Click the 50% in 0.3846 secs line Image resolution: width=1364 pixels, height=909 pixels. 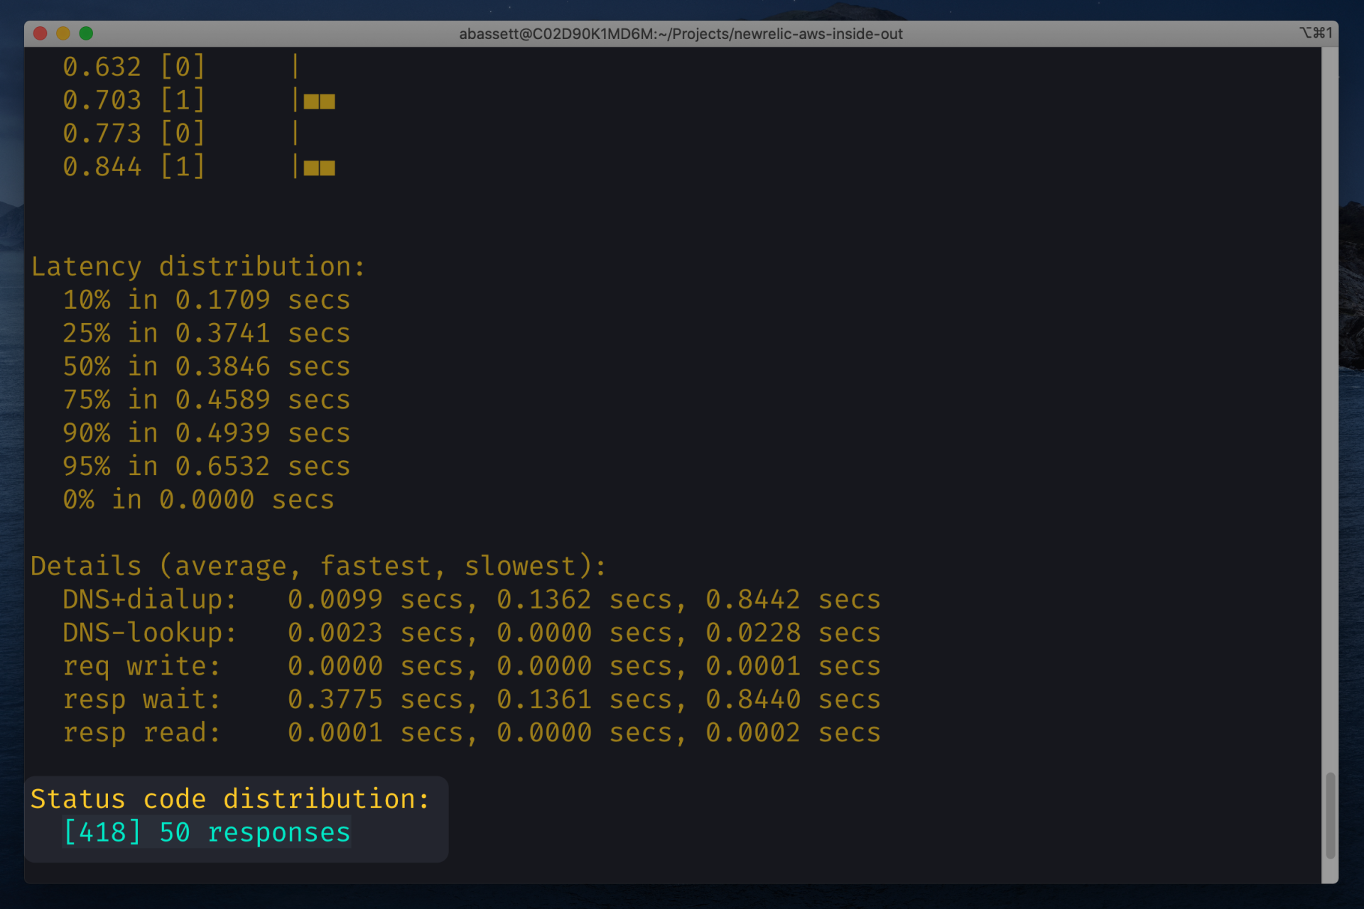click(206, 366)
